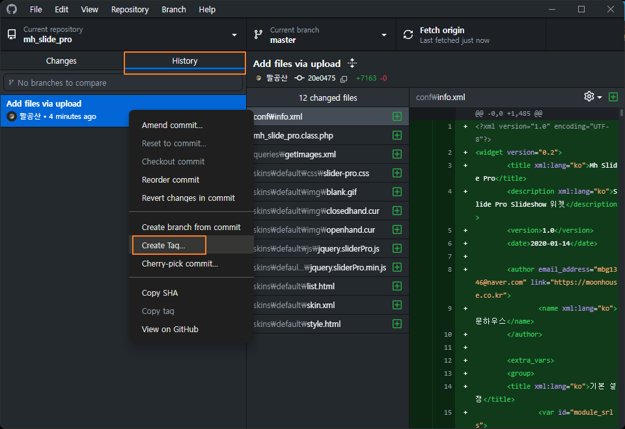625x429 pixels.
Task: Click Fetch origin button
Action: (x=471, y=34)
